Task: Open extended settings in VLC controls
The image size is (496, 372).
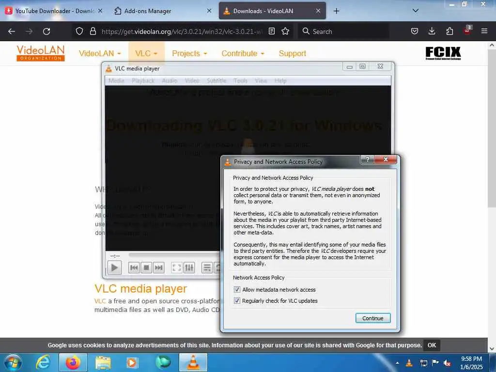Action: [189, 267]
